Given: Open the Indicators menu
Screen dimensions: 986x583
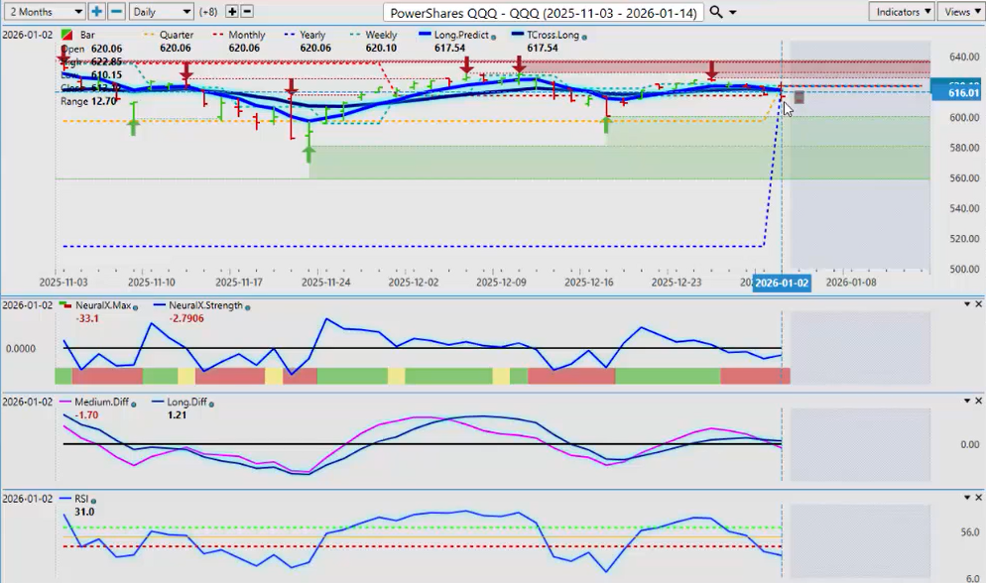Looking at the screenshot, I should [x=901, y=12].
